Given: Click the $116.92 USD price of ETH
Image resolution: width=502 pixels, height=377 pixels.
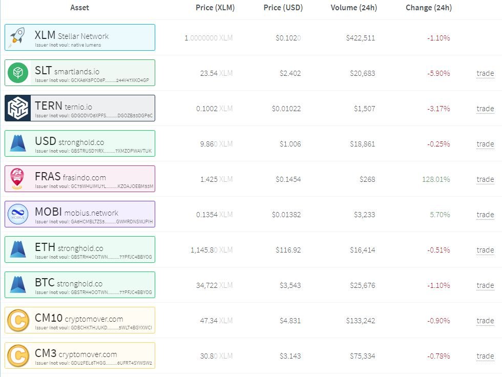Looking at the screenshot, I should [288, 250].
